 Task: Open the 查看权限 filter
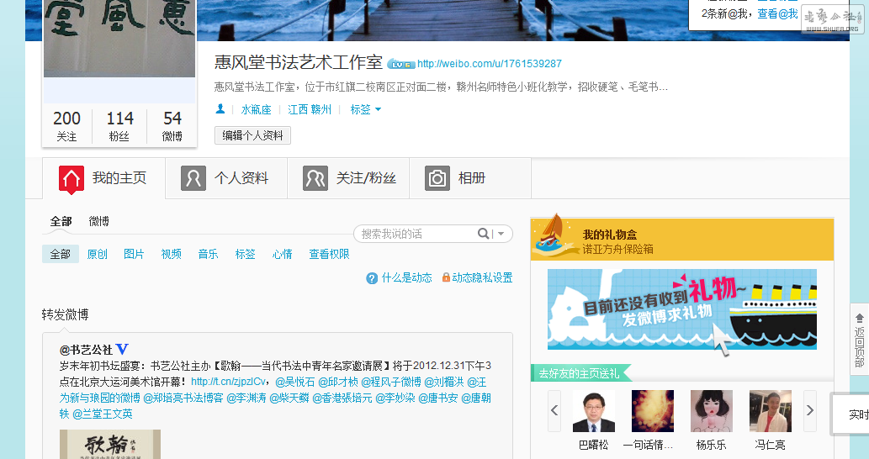click(x=329, y=254)
